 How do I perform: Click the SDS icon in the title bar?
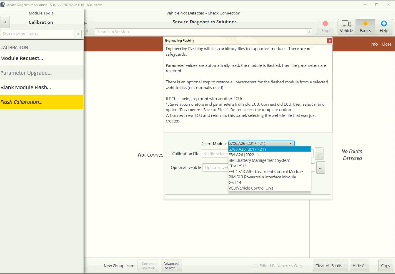coord(3,4)
